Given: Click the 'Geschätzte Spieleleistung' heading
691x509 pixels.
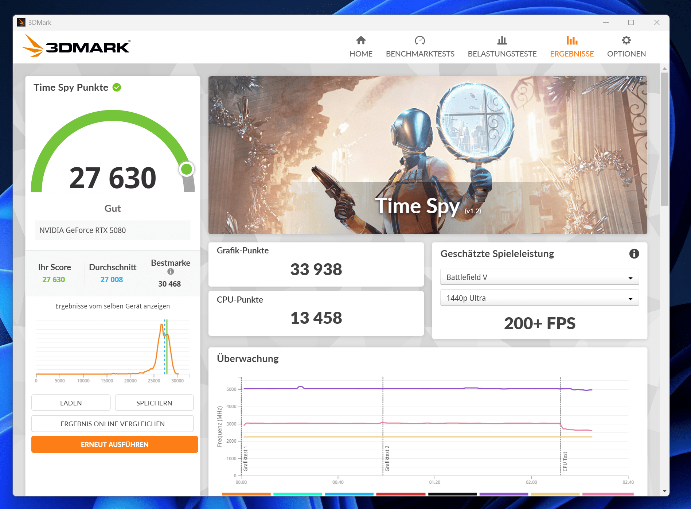Looking at the screenshot, I should 497,254.
